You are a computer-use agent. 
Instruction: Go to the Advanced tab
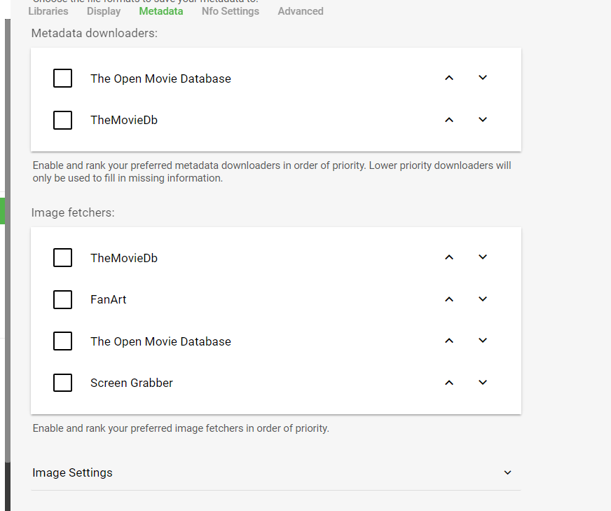[x=301, y=11]
